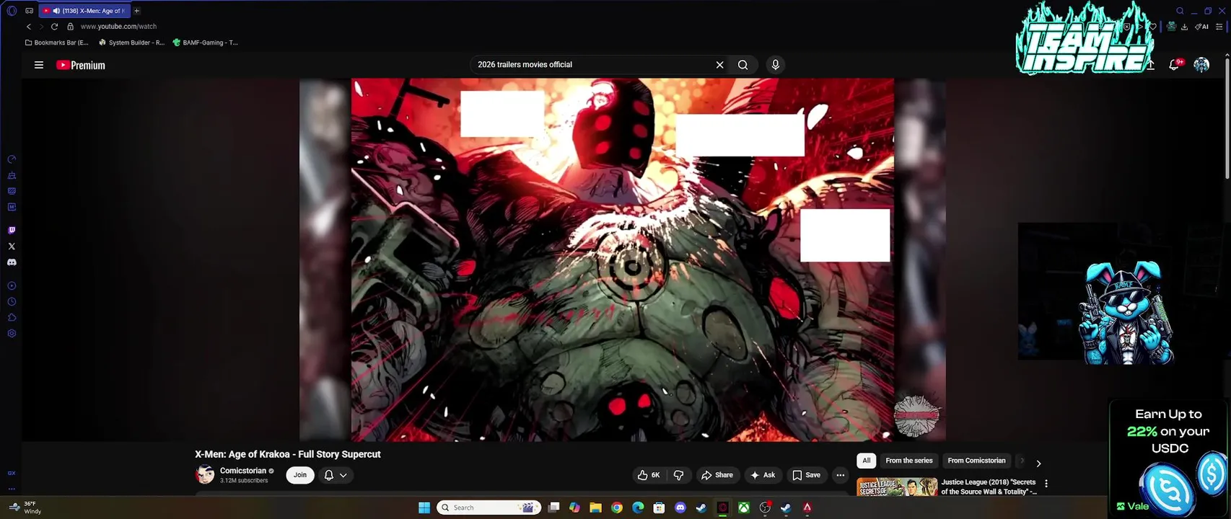Click the YouTube search field
This screenshot has width=1231, height=519.
pyautogui.click(x=592, y=65)
